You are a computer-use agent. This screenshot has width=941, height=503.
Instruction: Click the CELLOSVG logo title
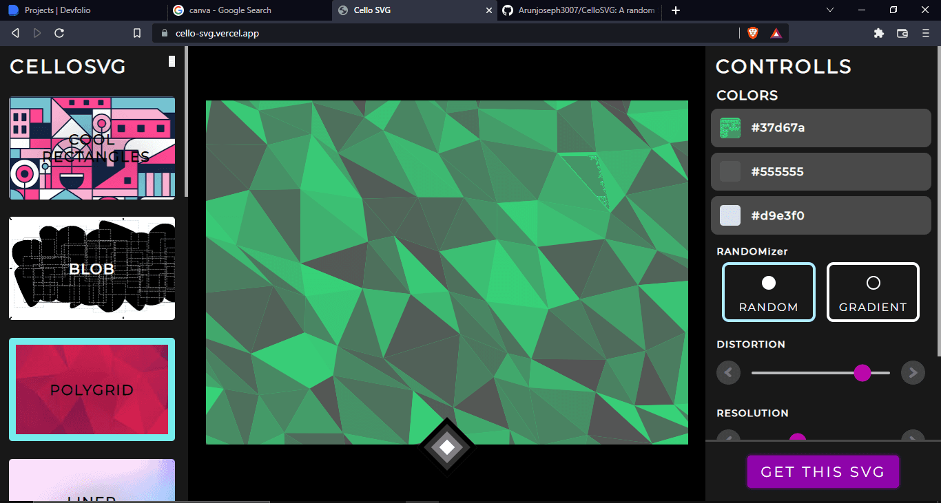[x=68, y=67]
